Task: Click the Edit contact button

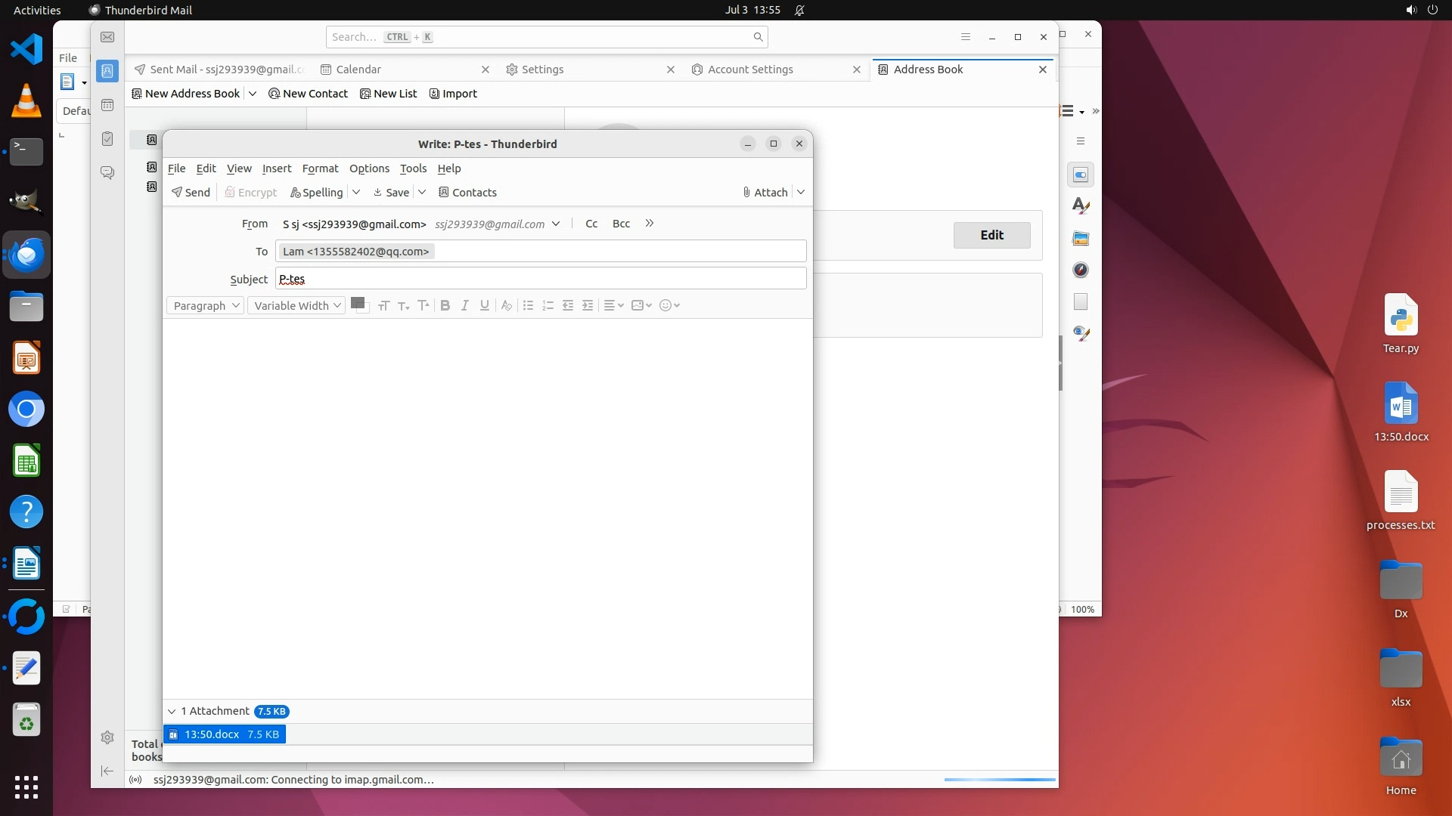Action: [x=991, y=235]
